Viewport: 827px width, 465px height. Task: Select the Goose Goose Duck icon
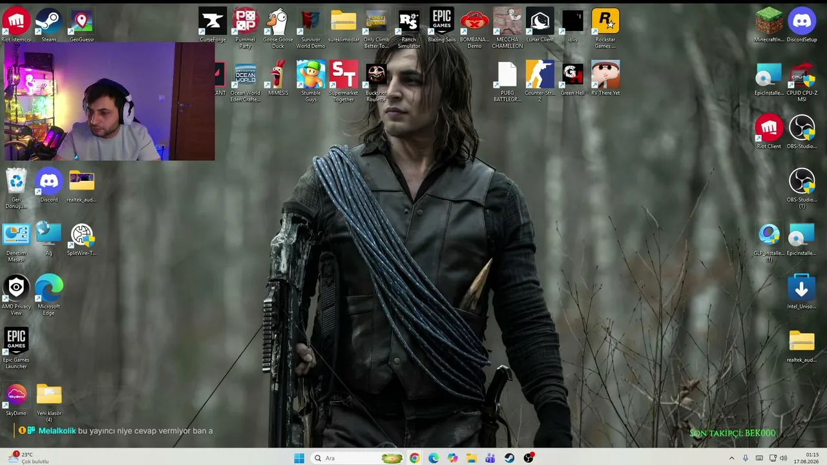(x=278, y=28)
